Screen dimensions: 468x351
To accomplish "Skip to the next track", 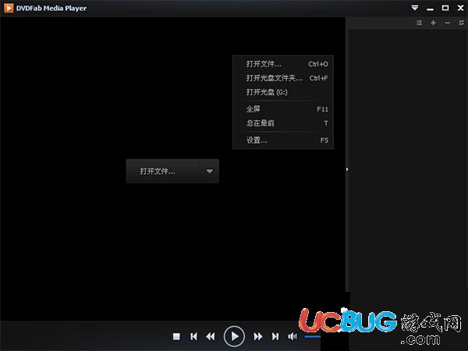I will (x=275, y=337).
